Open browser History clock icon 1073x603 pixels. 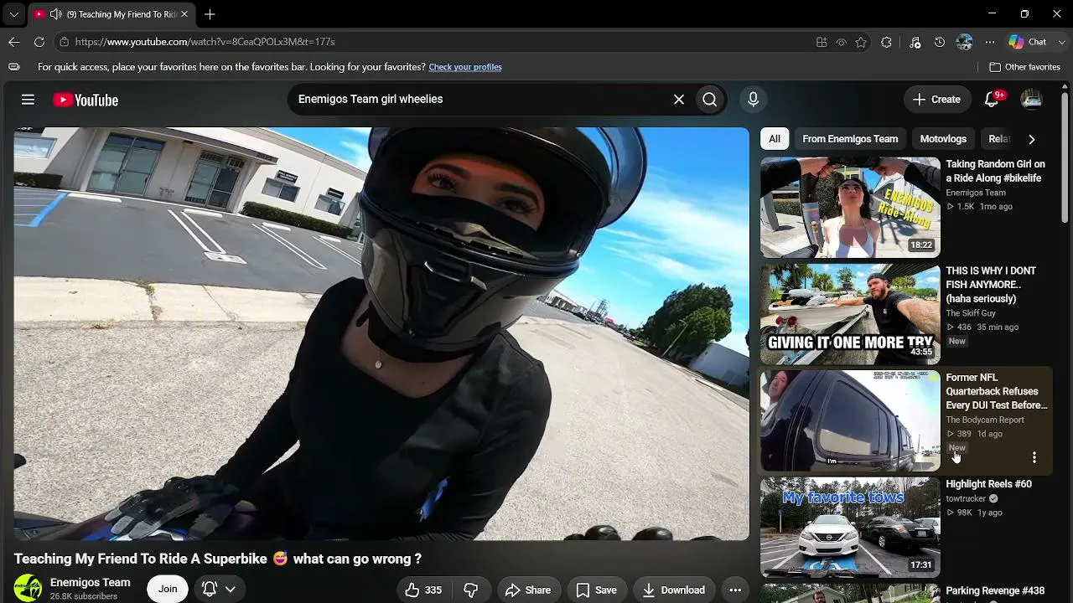point(940,42)
